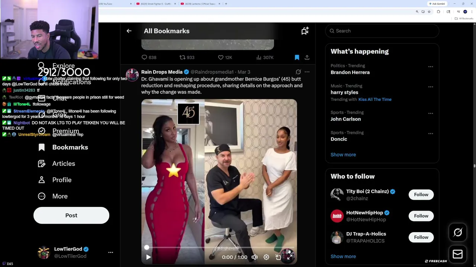The image size is (476, 267).
Task: Follow HotNewHipHop
Action: click(421, 216)
